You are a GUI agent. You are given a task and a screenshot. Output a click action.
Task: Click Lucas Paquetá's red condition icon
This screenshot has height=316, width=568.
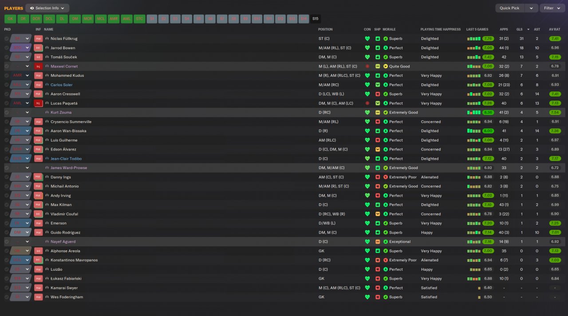click(x=367, y=103)
